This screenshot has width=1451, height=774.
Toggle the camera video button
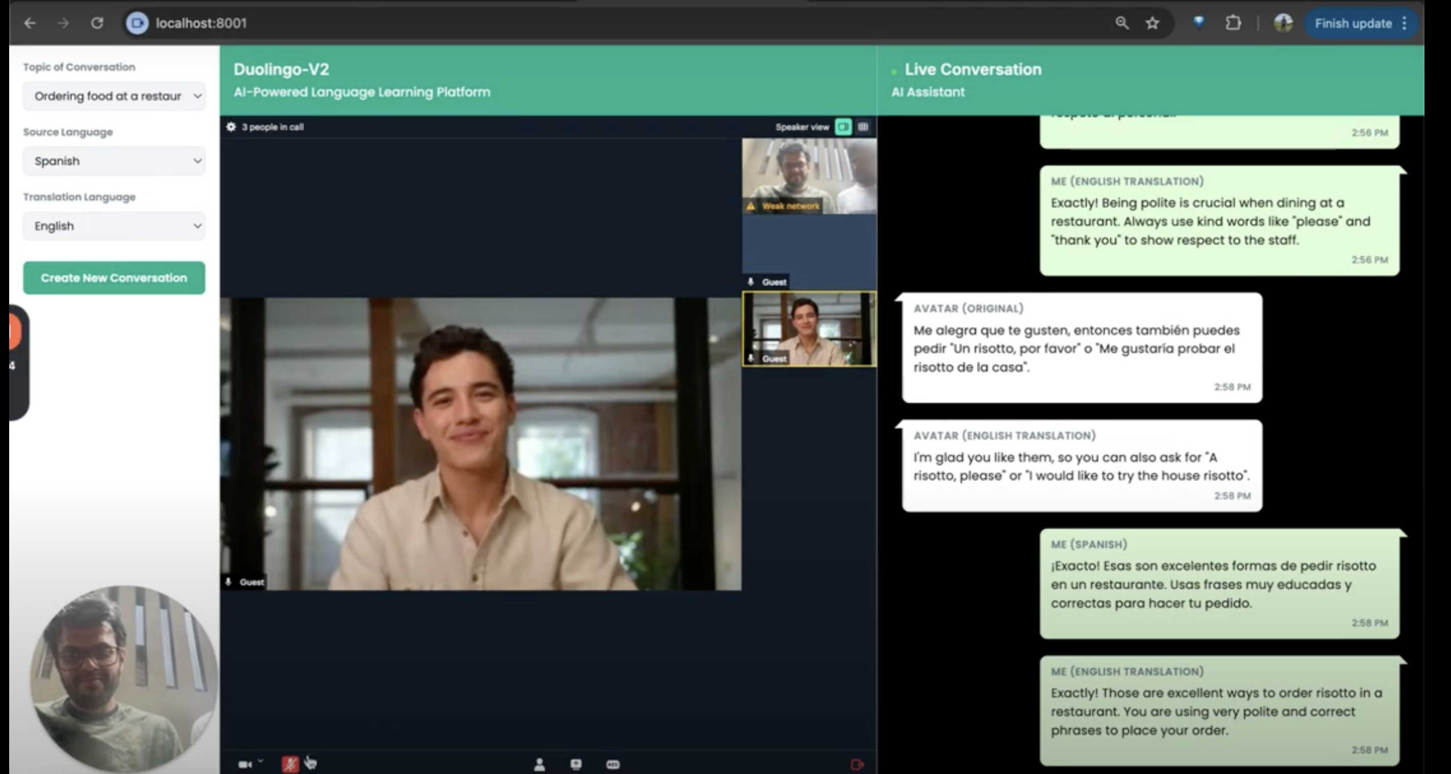coord(244,764)
